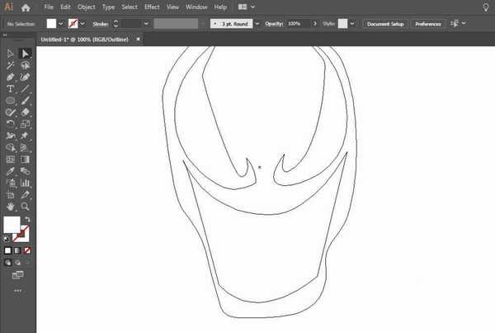
Task: Click the Home icon in top bar
Action: (26, 7)
